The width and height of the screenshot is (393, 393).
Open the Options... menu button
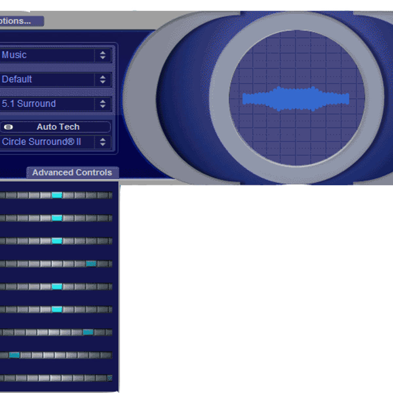(x=20, y=21)
